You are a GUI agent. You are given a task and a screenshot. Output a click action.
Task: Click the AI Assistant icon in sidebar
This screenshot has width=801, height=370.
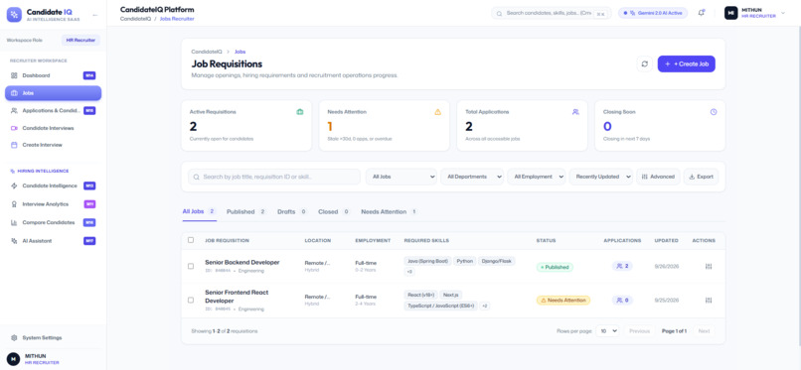14,241
